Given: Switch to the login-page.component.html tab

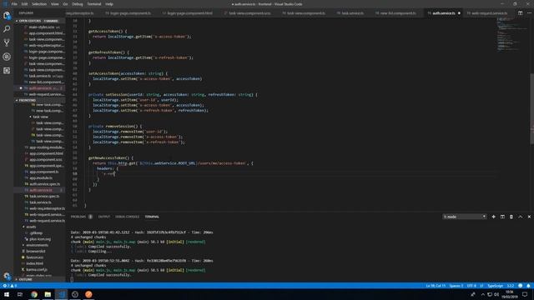Looking at the screenshot, I should click(189, 13).
